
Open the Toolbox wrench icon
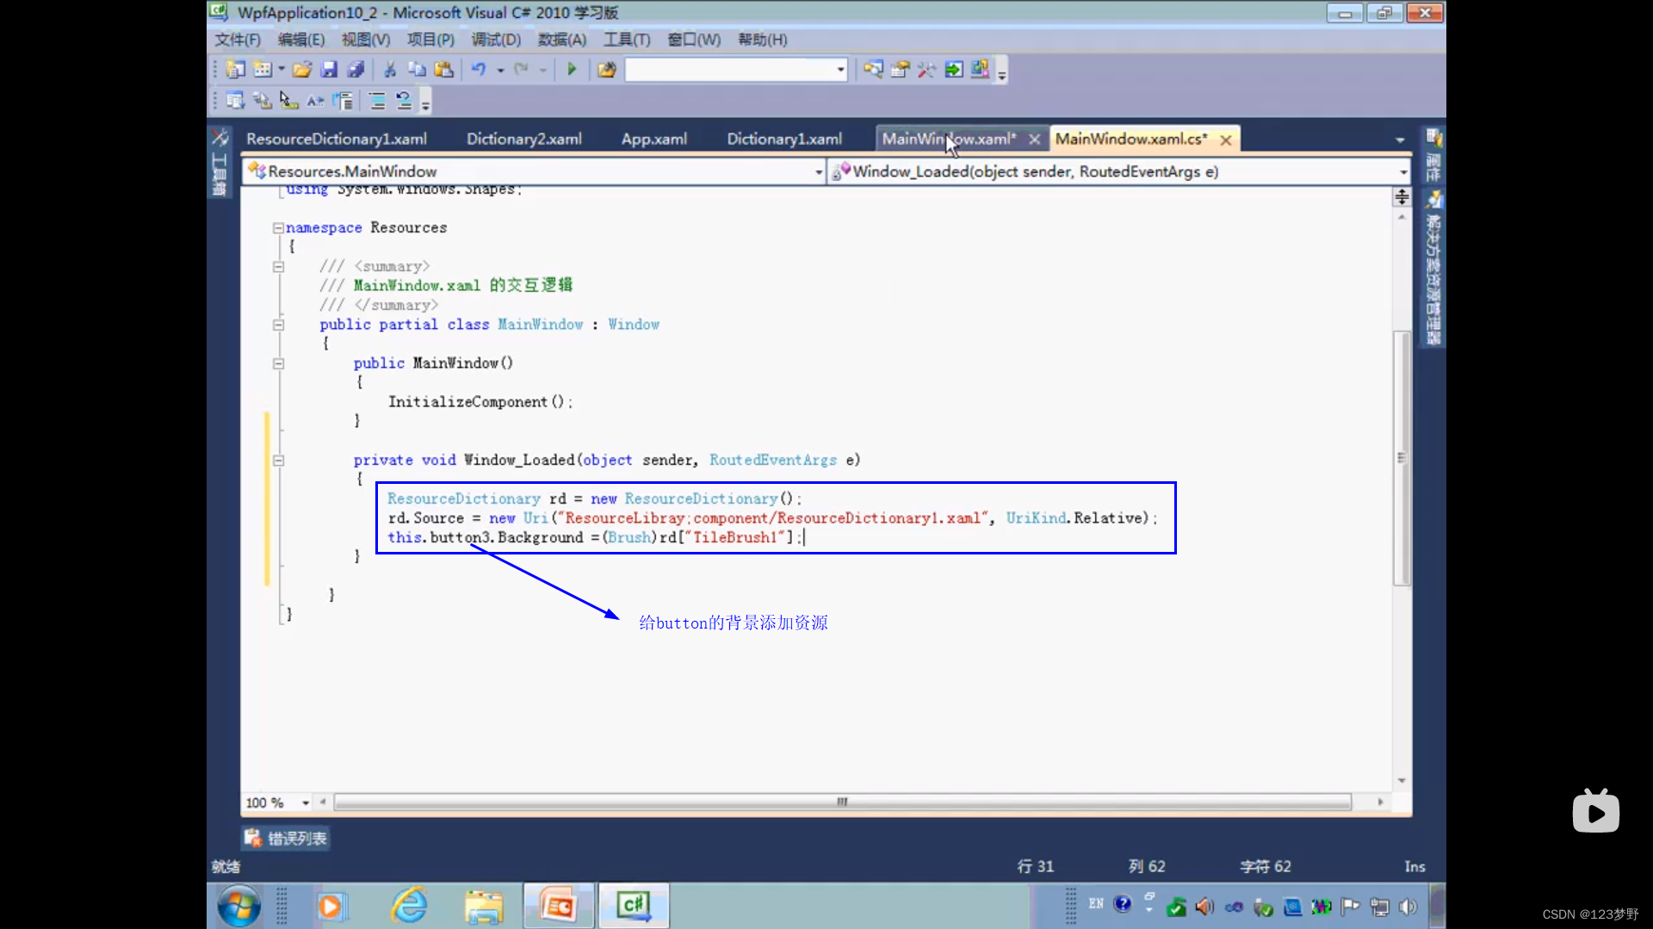pos(927,70)
